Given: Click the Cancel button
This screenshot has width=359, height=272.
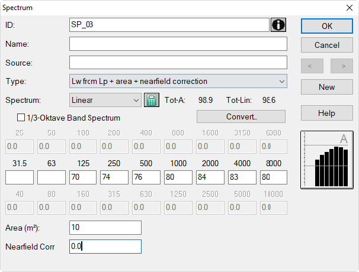Looking at the screenshot, I should coord(327,45).
